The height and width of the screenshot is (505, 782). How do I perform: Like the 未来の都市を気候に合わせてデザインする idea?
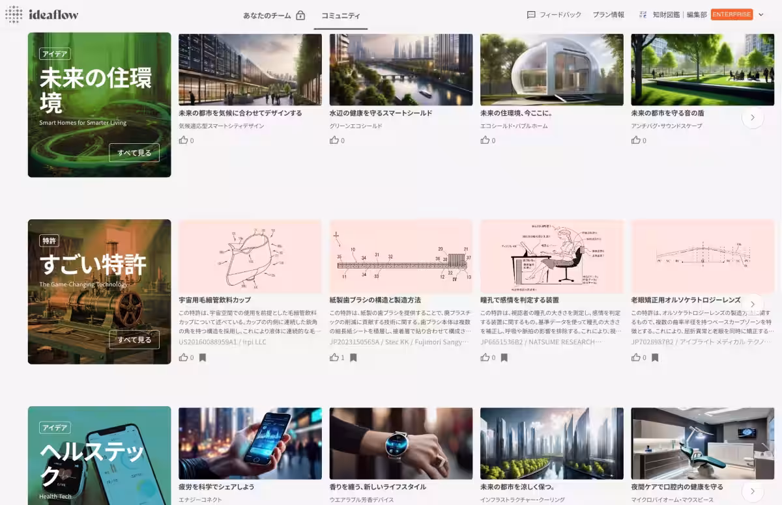[183, 140]
